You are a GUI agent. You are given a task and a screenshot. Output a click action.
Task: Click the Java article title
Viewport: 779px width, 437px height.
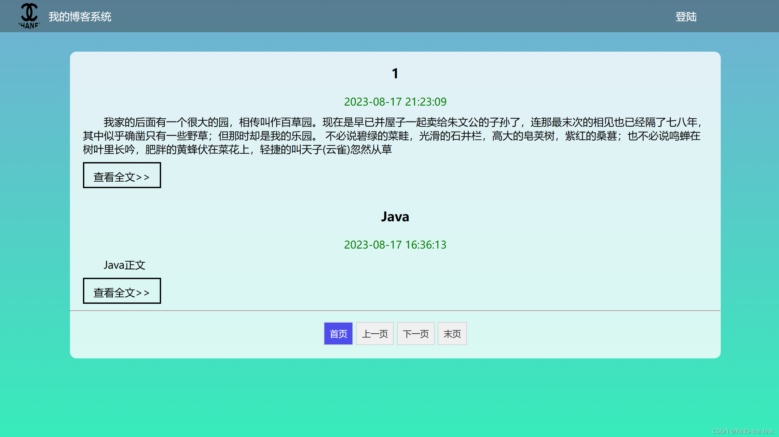click(x=395, y=217)
